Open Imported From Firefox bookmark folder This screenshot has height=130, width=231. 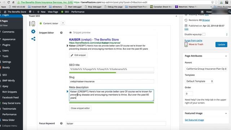point(136,6)
